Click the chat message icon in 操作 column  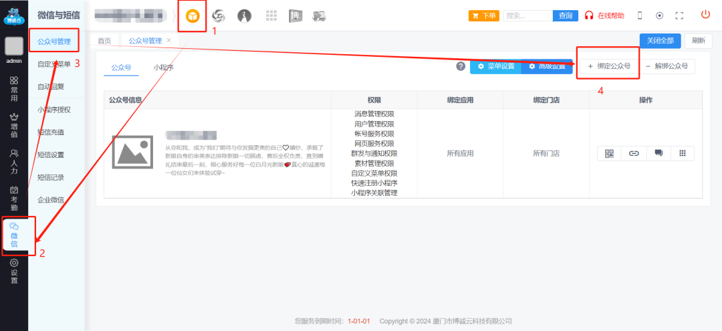[x=658, y=153]
